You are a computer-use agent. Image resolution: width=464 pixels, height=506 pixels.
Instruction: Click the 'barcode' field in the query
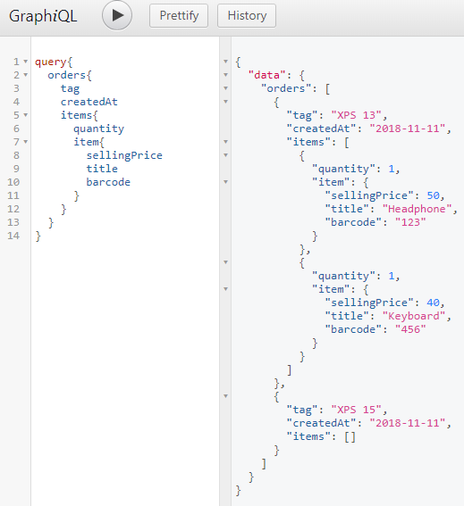pos(108,182)
